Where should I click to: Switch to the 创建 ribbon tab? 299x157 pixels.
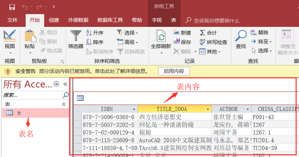[x=54, y=20]
